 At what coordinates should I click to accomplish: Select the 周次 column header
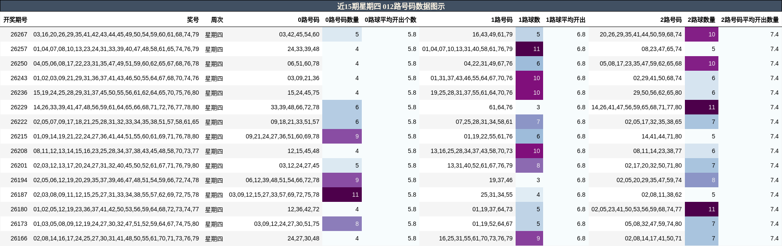(x=217, y=20)
